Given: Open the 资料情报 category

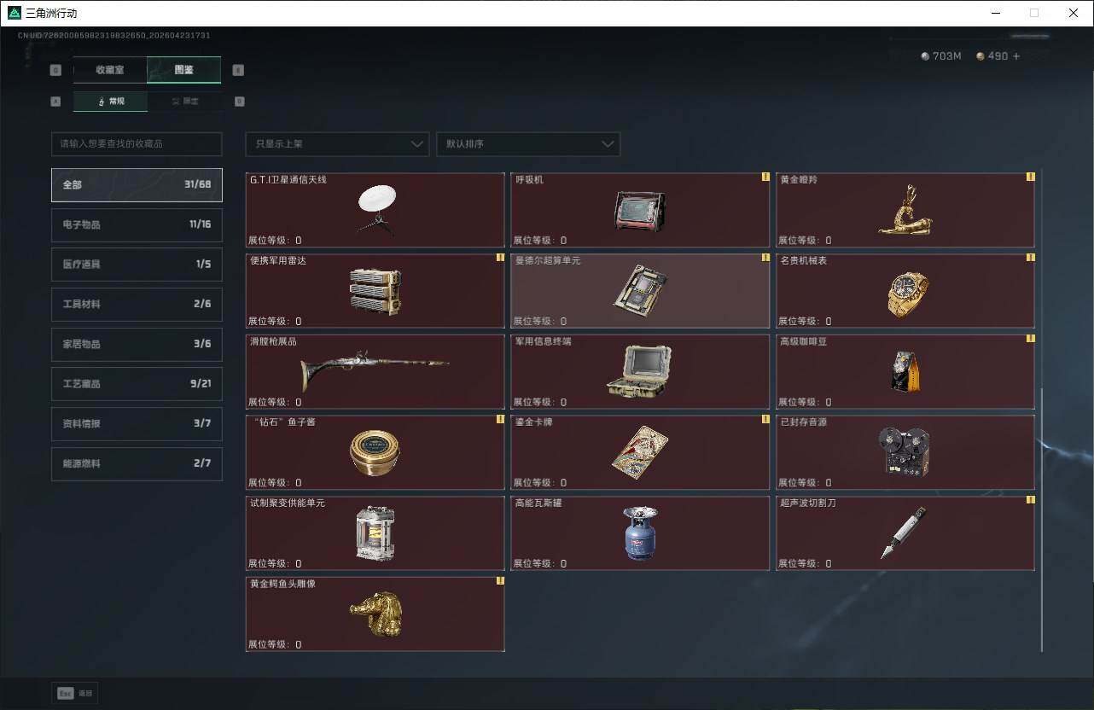Looking at the screenshot, I should coord(137,424).
